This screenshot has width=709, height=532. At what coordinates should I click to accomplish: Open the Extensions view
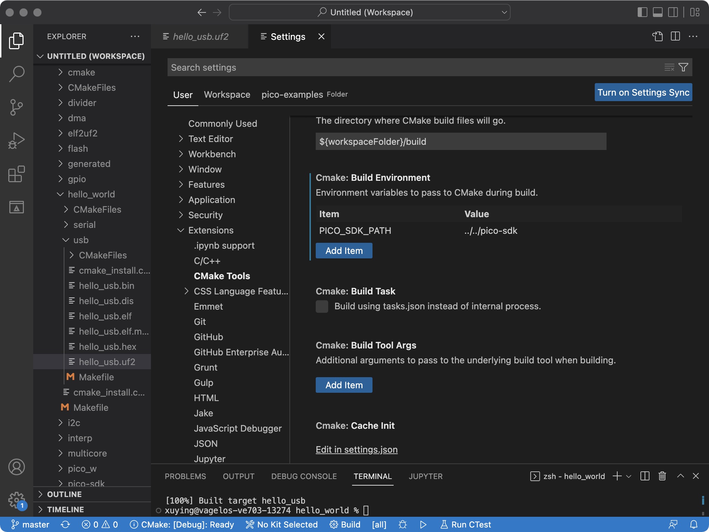click(16, 174)
